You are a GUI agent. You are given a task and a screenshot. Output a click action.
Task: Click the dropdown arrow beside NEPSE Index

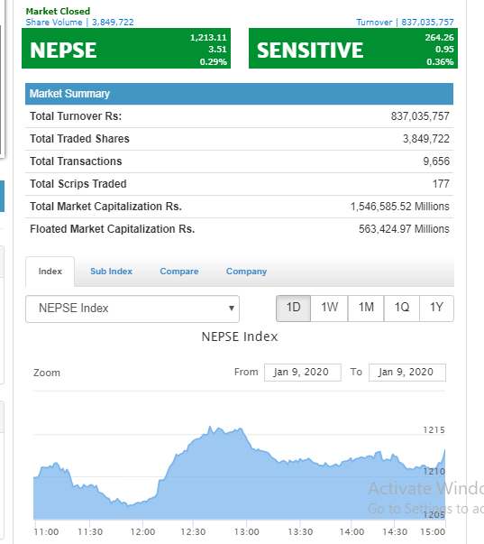(x=232, y=308)
